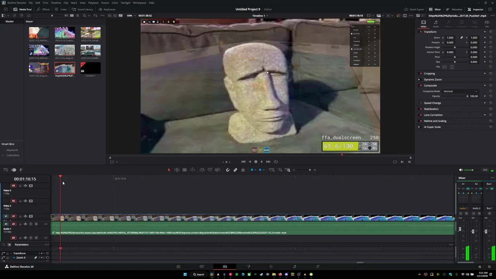496x279 pixels.
Task: Toggle Linked Selection chain icon
Action: (x=235, y=170)
